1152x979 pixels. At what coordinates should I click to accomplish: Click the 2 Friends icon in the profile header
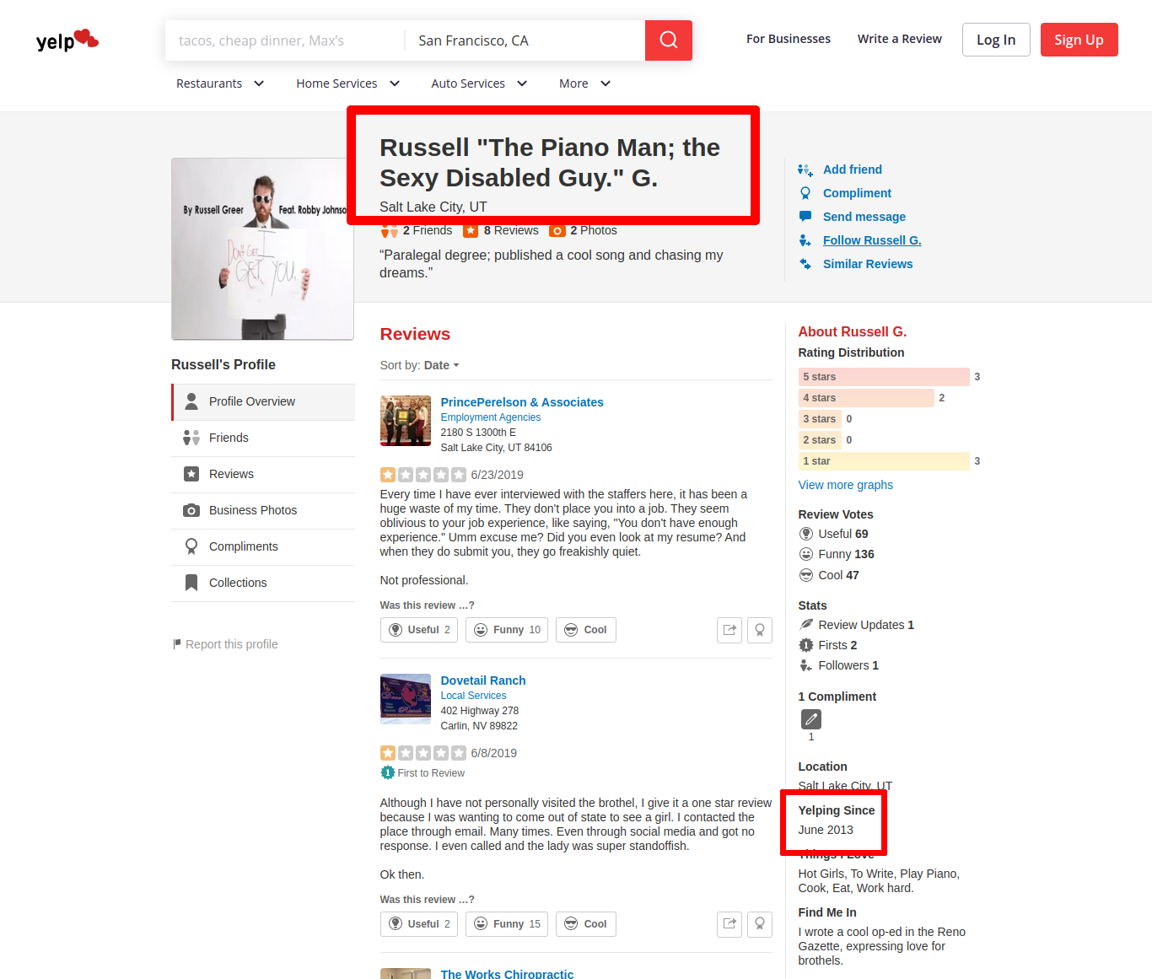click(389, 231)
